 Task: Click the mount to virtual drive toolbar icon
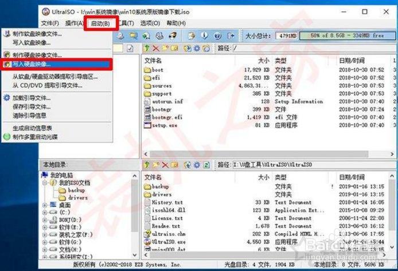point(159,35)
